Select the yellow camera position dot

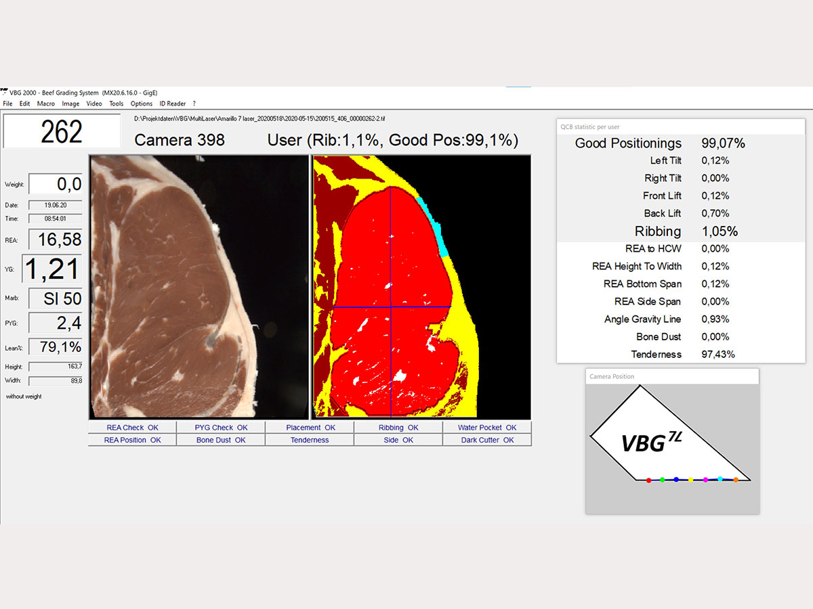(x=690, y=480)
